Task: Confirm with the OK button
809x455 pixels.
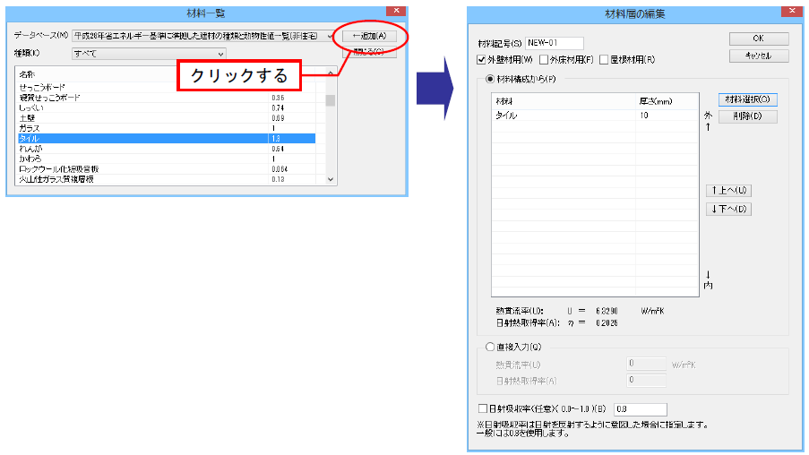Action: tap(759, 39)
